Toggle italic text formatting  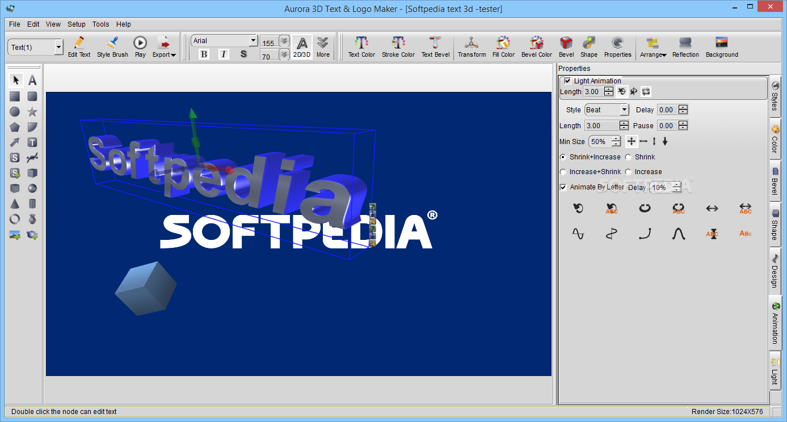point(224,54)
